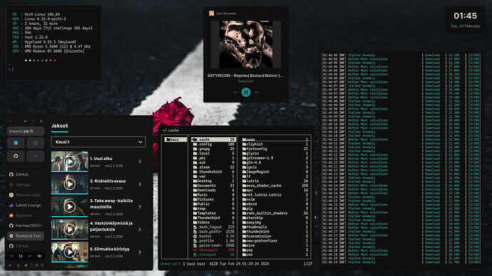Open bookmarks star icon in sidebar footer

click(26, 265)
